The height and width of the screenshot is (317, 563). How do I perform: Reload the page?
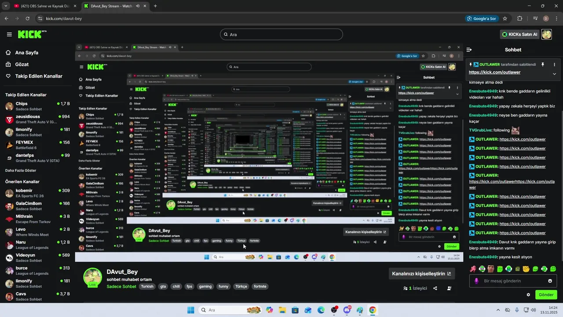pos(27,18)
